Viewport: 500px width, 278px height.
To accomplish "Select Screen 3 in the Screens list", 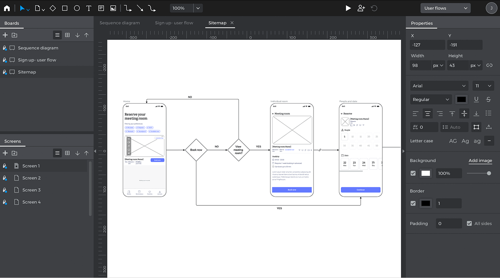I will click(31, 190).
